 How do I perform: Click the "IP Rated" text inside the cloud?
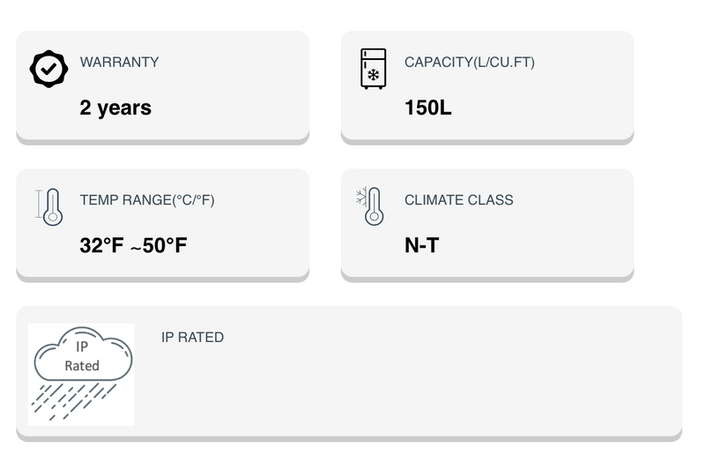click(x=82, y=356)
